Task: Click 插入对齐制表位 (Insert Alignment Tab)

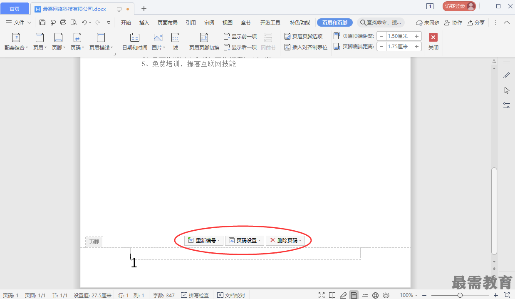Action: point(306,47)
